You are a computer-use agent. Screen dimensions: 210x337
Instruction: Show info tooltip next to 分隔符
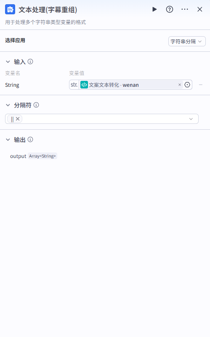pos(36,105)
